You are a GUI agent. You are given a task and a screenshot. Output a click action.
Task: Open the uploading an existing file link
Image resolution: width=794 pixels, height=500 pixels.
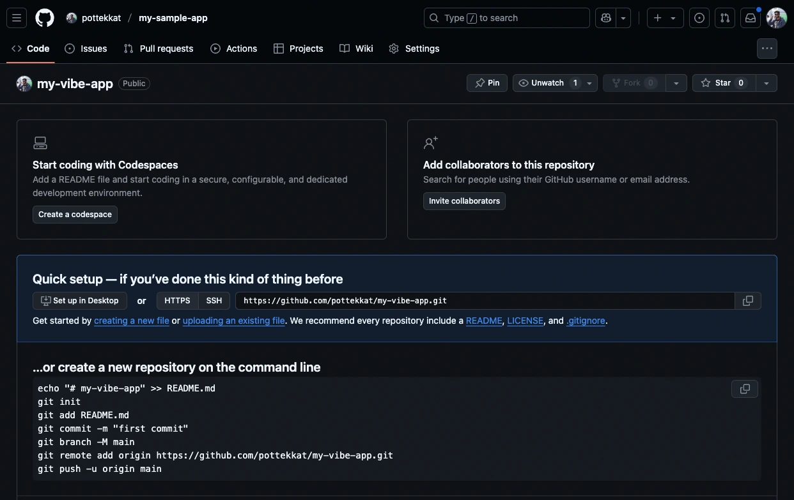pos(234,321)
